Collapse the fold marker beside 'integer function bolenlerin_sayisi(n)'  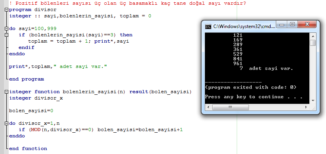click(x=7, y=92)
